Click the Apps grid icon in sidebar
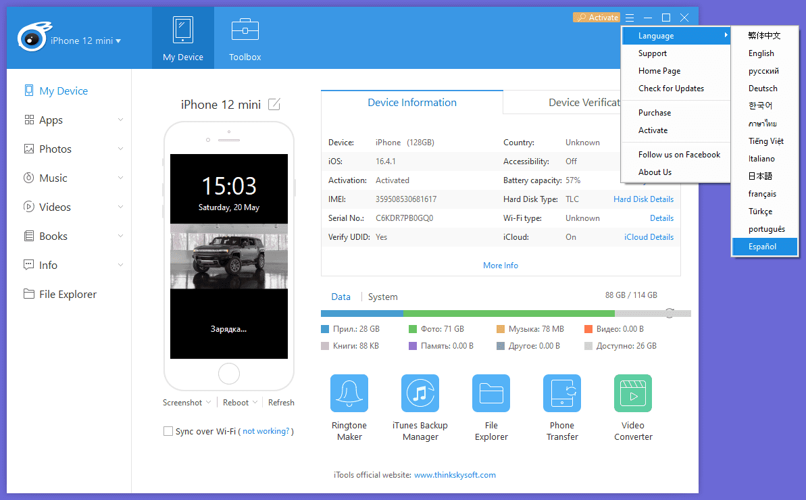 click(29, 120)
